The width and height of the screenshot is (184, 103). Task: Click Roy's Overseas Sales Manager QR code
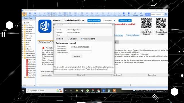(x=161, y=23)
